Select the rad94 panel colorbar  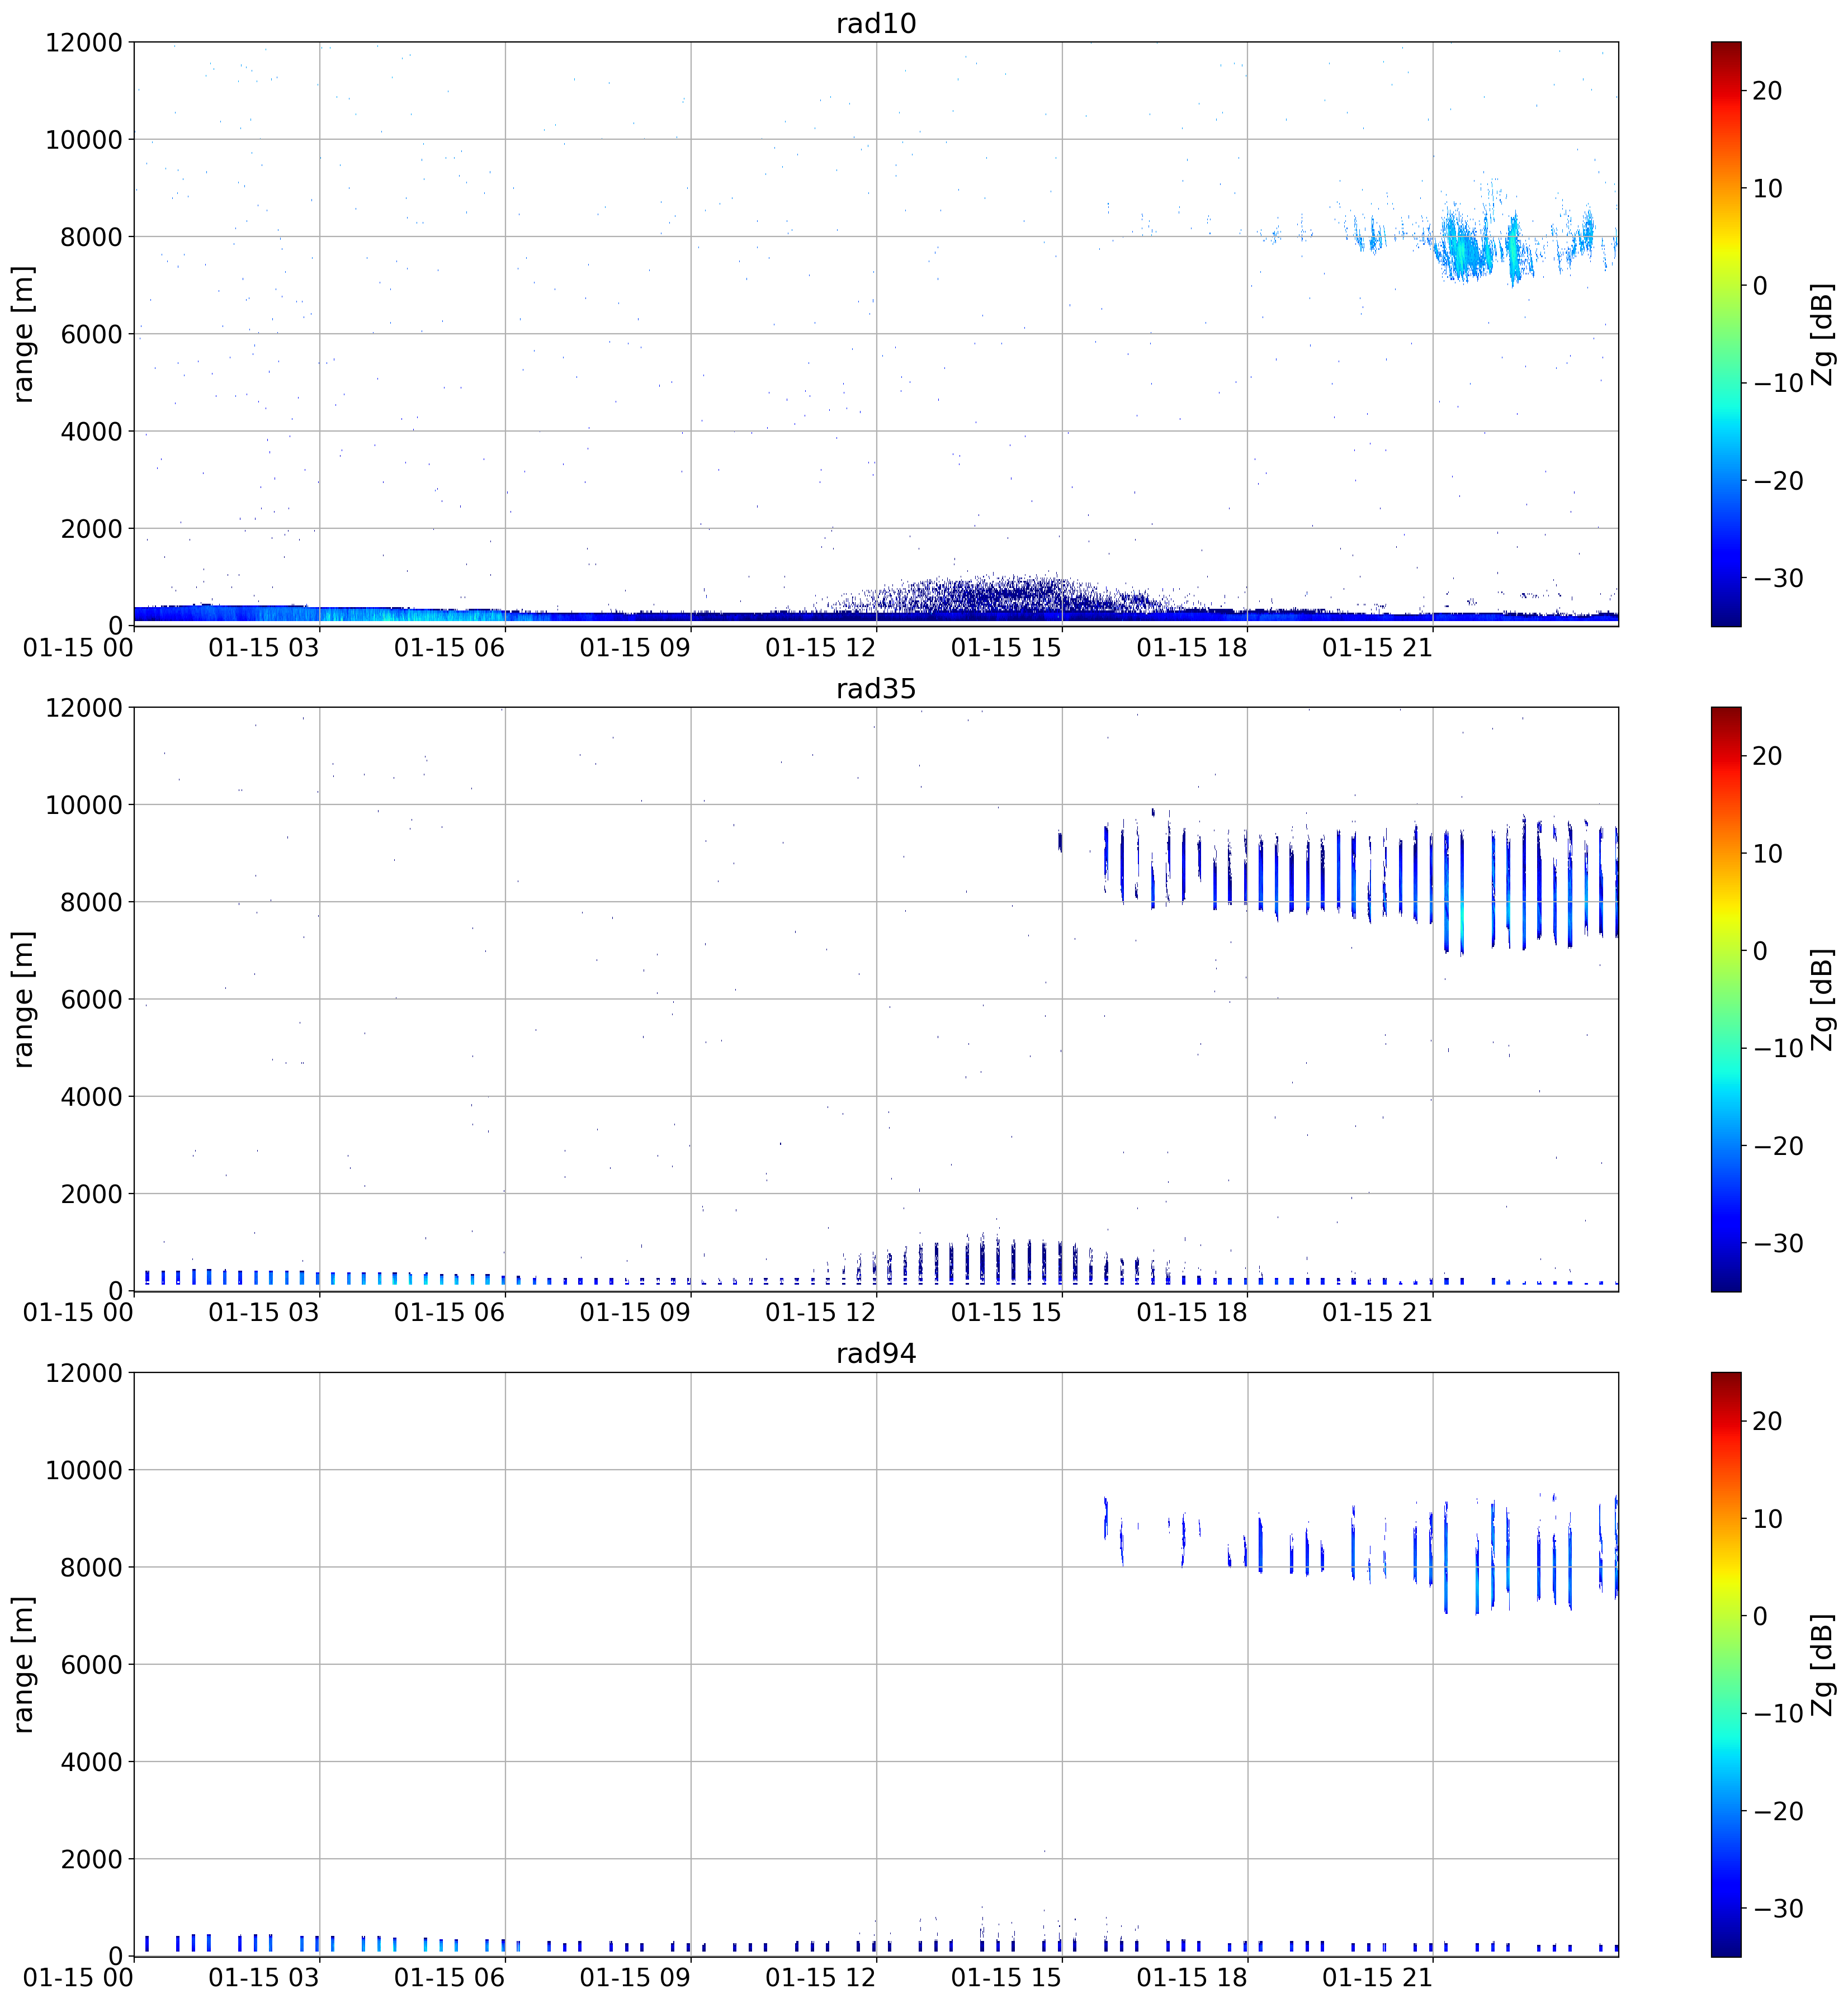1726,1664
